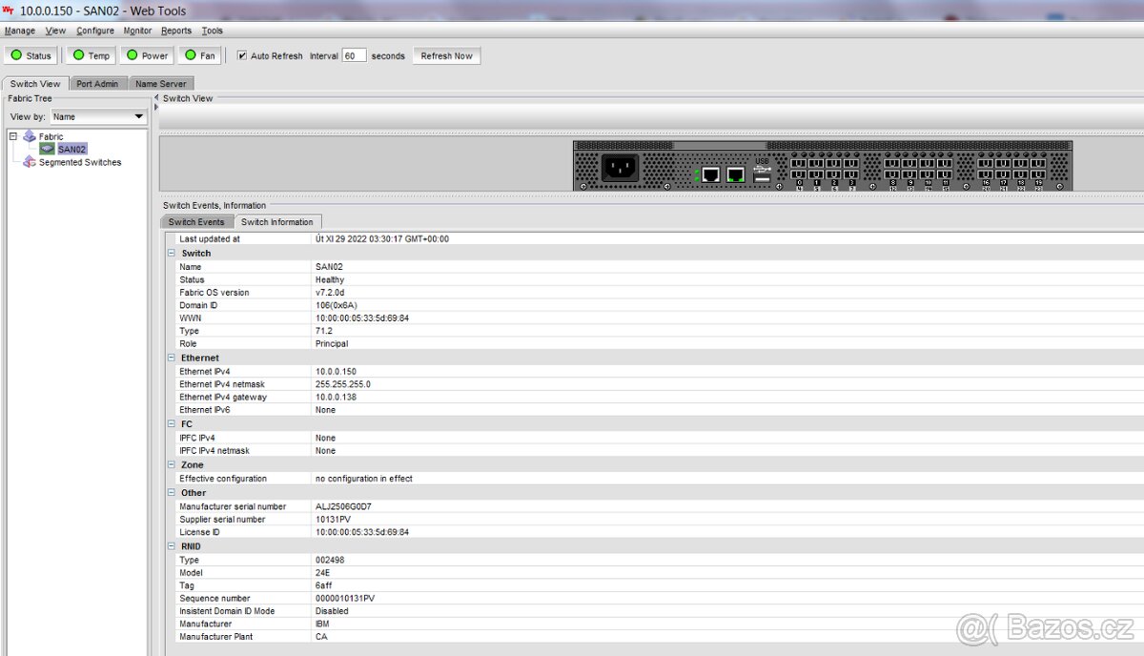Screen dimensions: 1144x656
Task: Click the Status indicator button
Action: pos(31,55)
